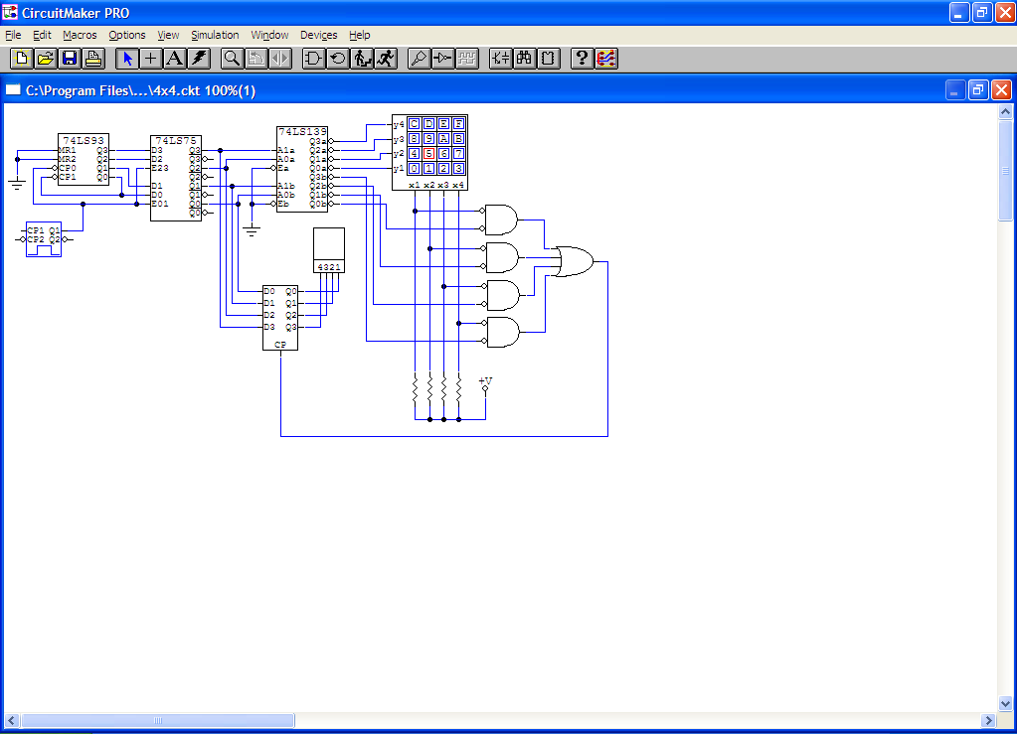The width and height of the screenshot is (1017, 734).
Task: Save the 4x4.ckt circuit
Action: [x=69, y=58]
